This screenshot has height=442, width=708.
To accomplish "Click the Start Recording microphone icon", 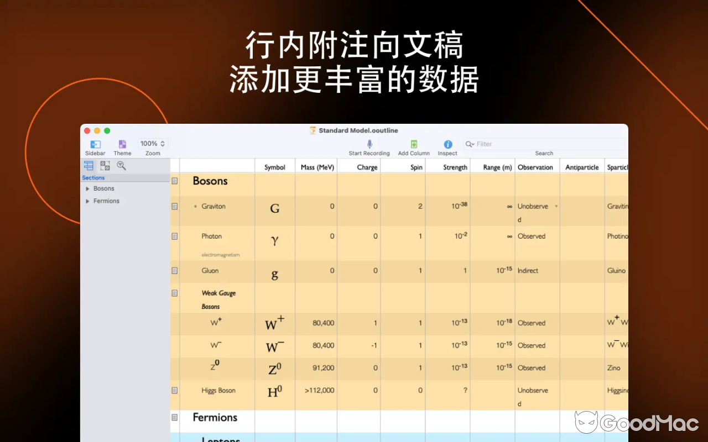I will tap(369, 143).
